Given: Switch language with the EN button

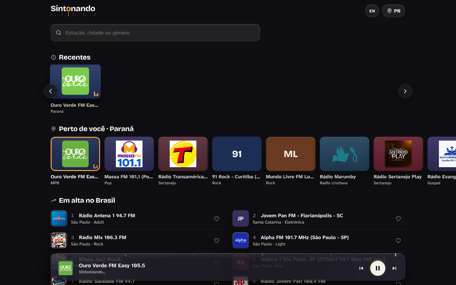Looking at the screenshot, I should pos(372,11).
